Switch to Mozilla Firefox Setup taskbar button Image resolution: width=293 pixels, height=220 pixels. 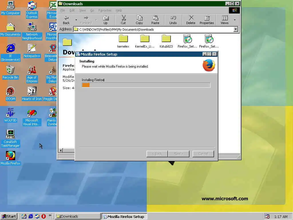124,217
